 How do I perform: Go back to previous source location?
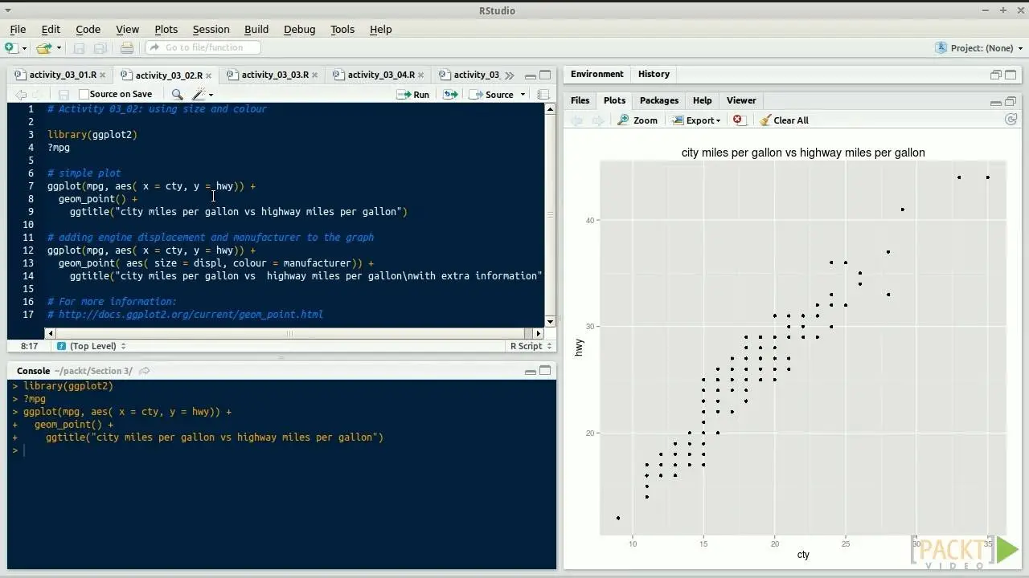[22, 95]
